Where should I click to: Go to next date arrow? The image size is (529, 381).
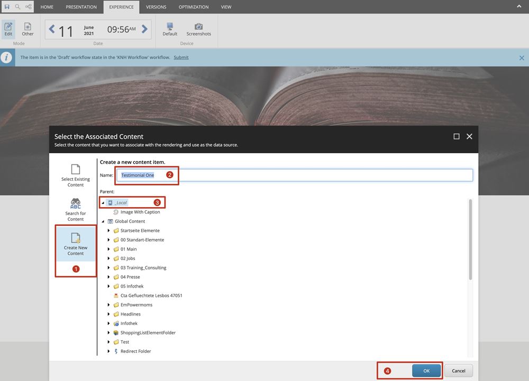click(144, 29)
